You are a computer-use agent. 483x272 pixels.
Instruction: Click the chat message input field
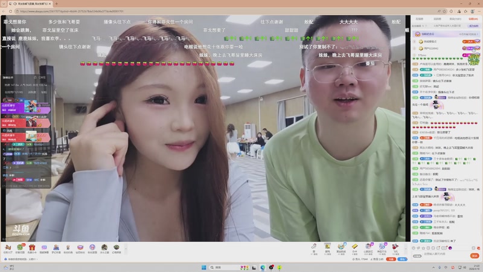[446, 254]
